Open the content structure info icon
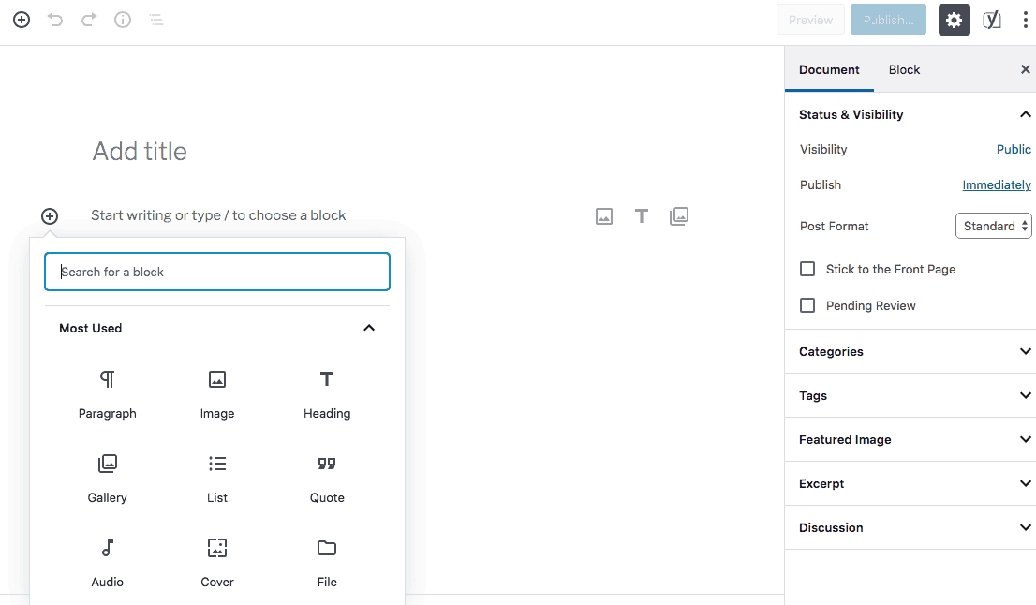Image resolution: width=1036 pixels, height=605 pixels. tap(122, 20)
